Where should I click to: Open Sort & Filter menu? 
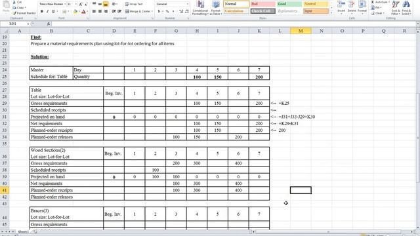pos(395,8)
